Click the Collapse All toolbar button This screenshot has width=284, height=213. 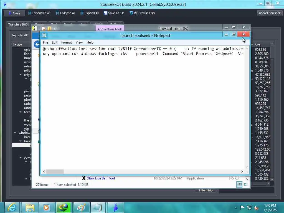click(x=65, y=13)
